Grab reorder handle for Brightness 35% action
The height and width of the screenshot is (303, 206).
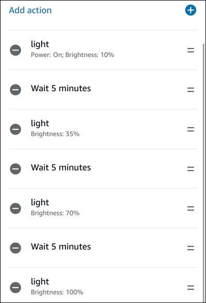191,129
